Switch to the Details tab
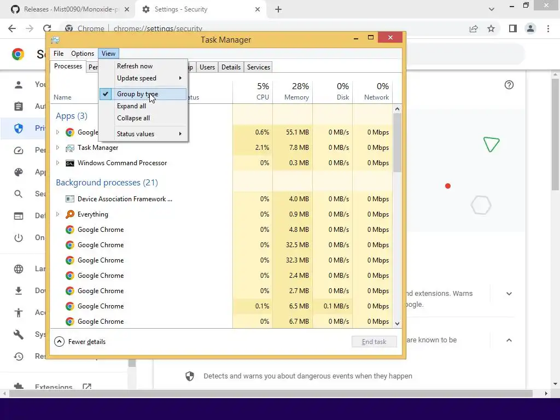 (x=231, y=67)
